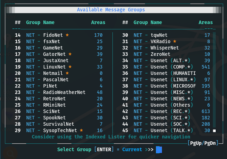
Task: Select the PiNet group
Action: pos(59,86)
